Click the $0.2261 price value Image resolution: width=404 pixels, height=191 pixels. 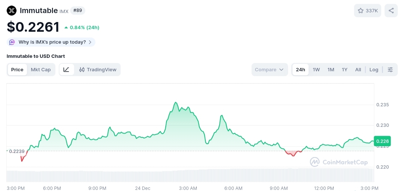(x=33, y=27)
